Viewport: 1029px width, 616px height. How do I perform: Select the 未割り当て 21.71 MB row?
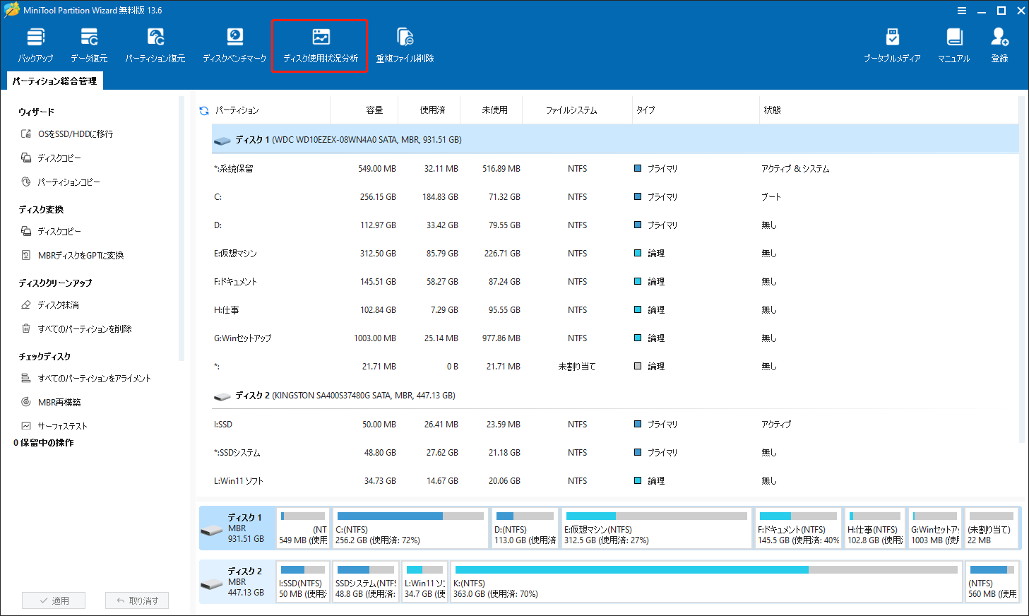[615, 367]
